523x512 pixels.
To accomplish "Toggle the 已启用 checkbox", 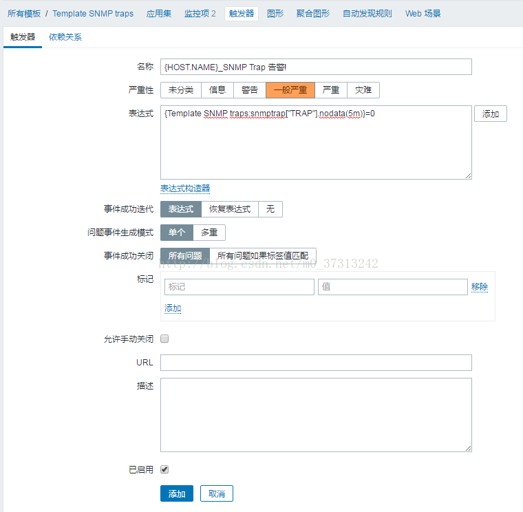I will (164, 469).
